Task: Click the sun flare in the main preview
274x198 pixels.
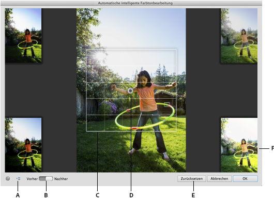Action: pos(100,56)
